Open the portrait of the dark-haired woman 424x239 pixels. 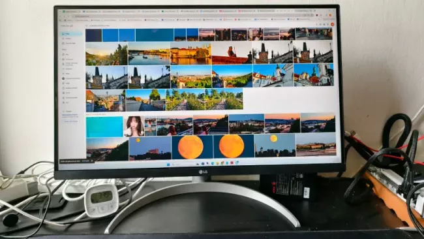tap(134, 126)
